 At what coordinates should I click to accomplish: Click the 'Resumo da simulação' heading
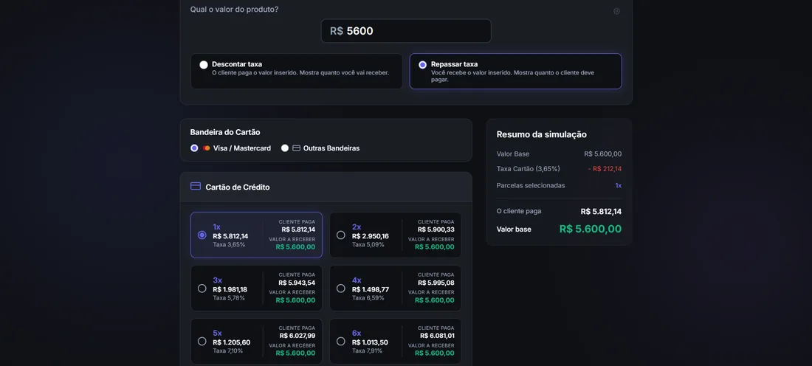[x=542, y=134]
